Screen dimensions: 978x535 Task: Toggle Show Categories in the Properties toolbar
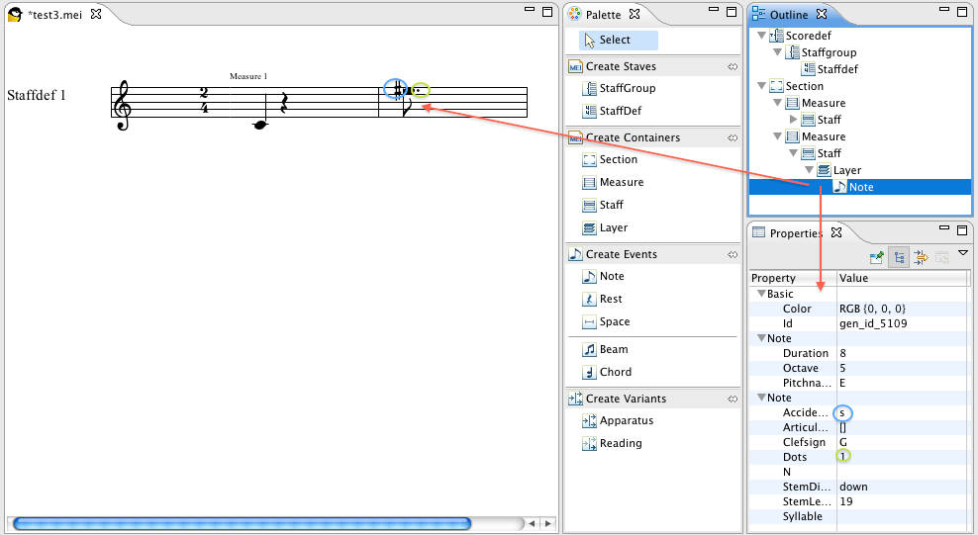click(898, 257)
